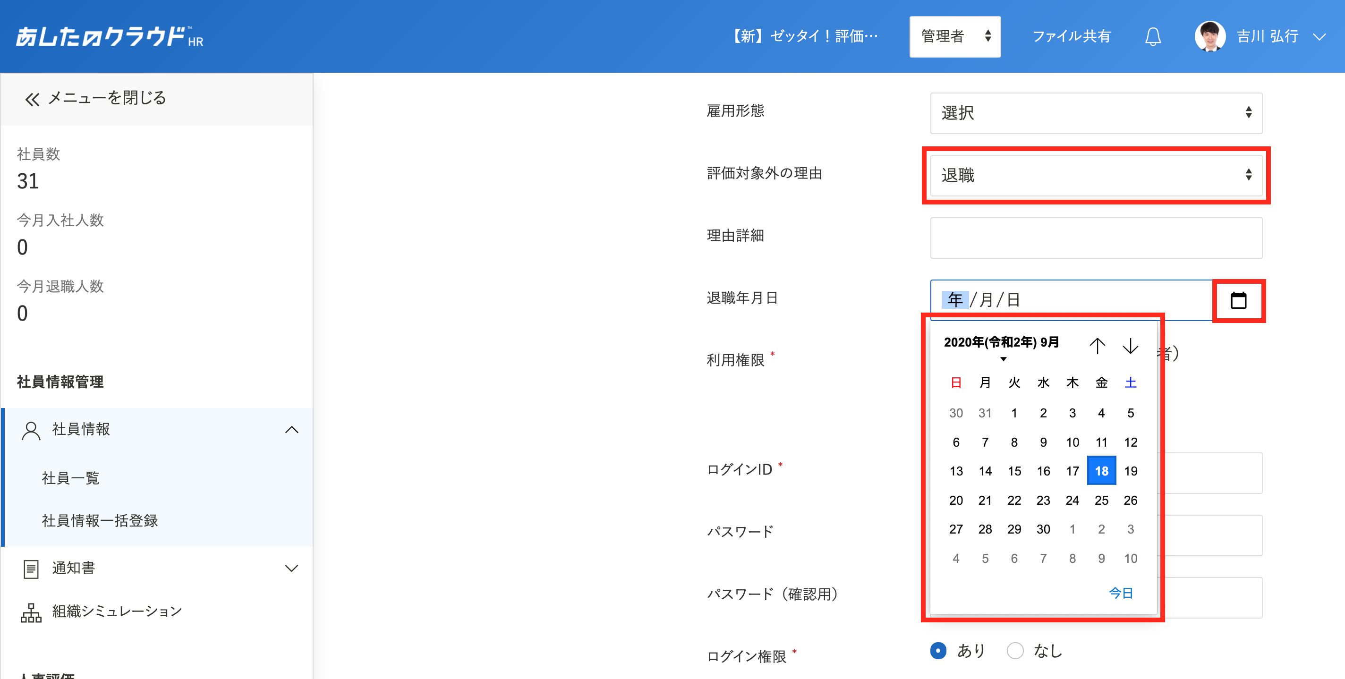The image size is (1345, 679).
Task: Click the 日 segment of the date field
Action: click(1013, 300)
